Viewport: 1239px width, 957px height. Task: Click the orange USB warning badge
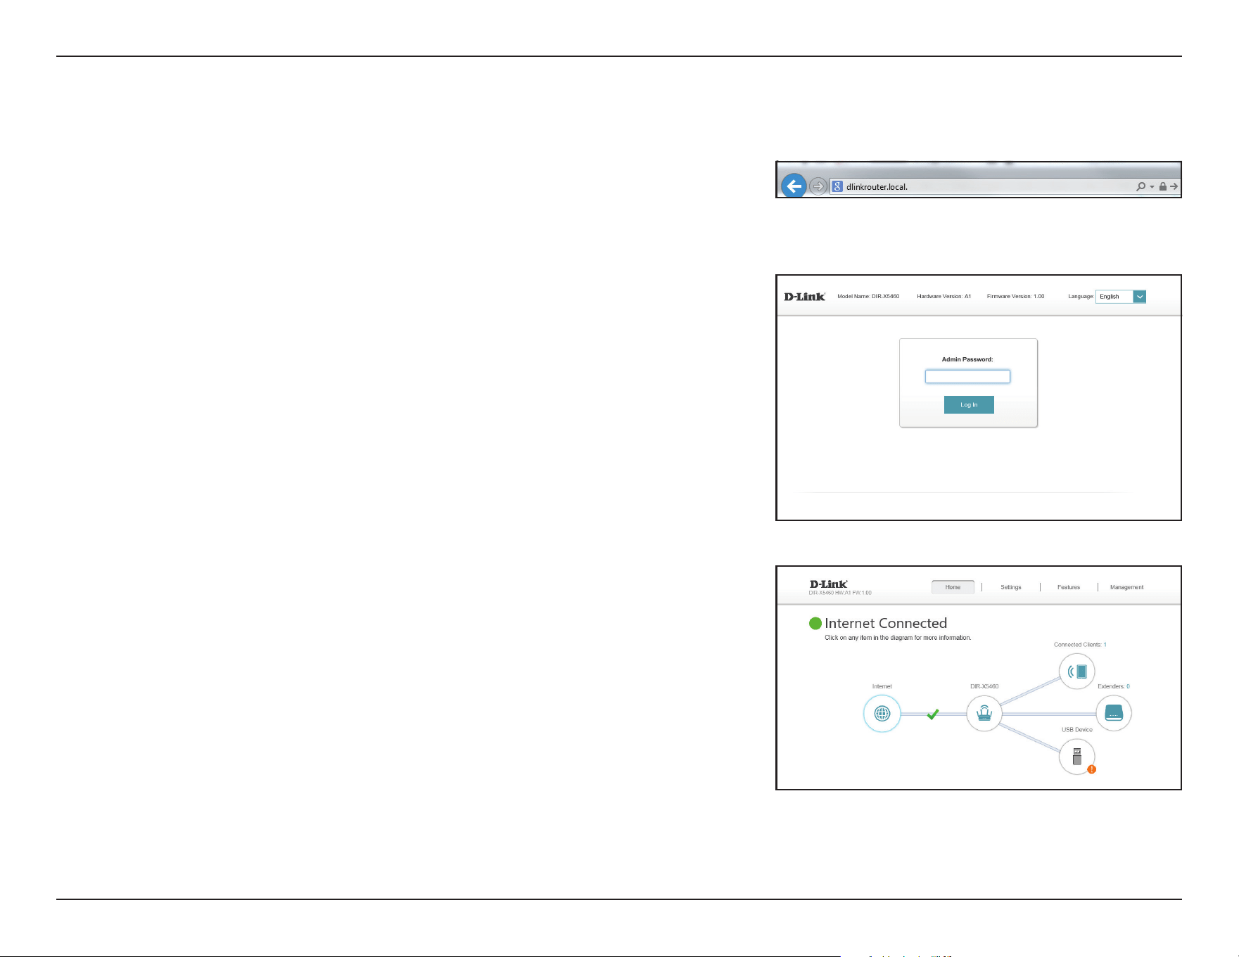coord(1091,769)
